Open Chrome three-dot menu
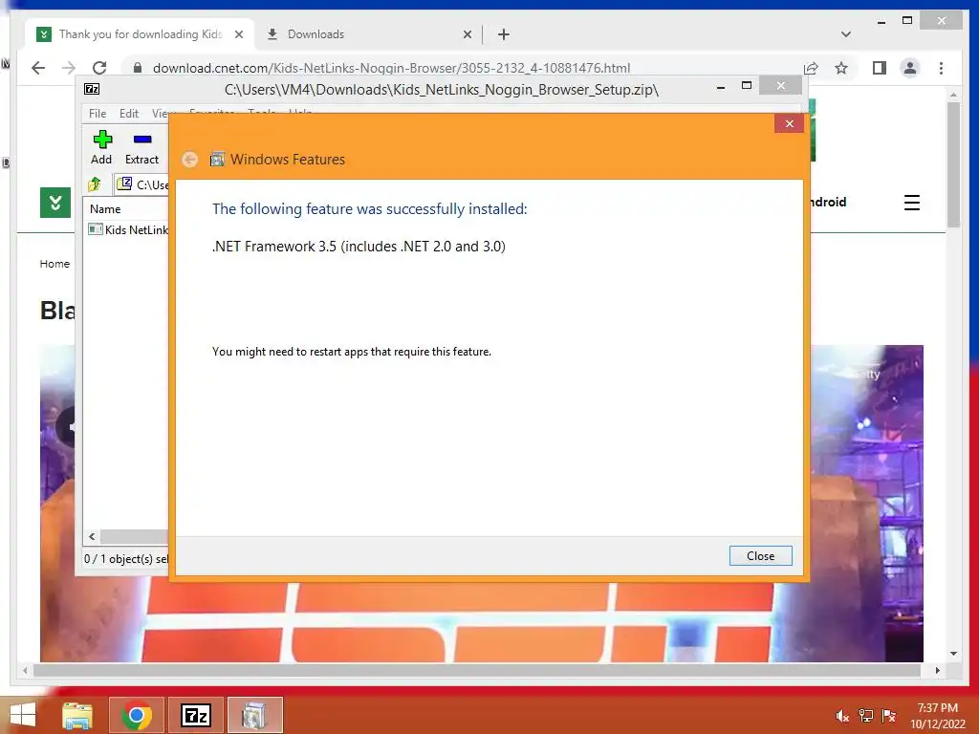979x734 pixels. point(941,68)
